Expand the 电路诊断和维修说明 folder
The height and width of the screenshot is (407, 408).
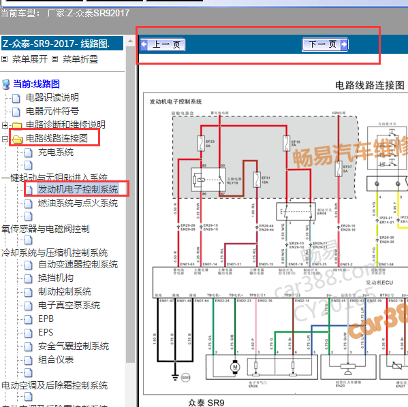pos(5,126)
